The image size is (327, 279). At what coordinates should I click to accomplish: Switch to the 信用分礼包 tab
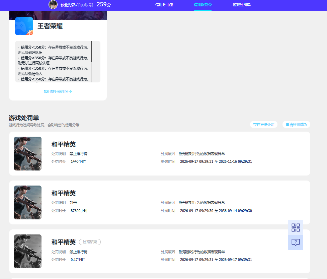pos(164,5)
